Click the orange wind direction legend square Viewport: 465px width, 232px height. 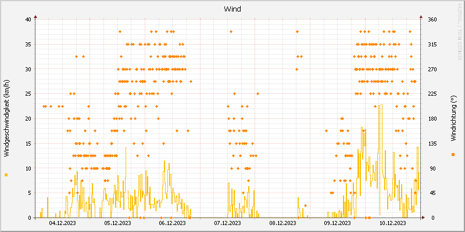pyautogui.click(x=453, y=154)
